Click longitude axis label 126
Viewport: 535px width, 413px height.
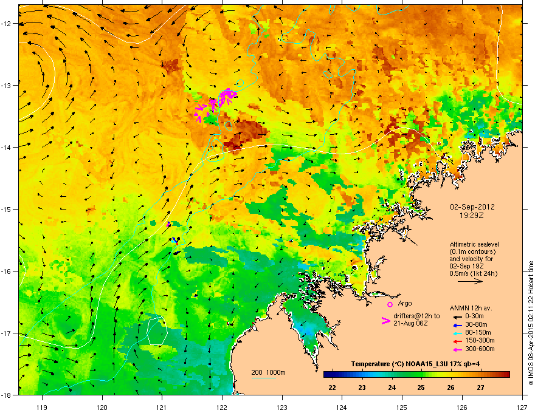coord(462,407)
